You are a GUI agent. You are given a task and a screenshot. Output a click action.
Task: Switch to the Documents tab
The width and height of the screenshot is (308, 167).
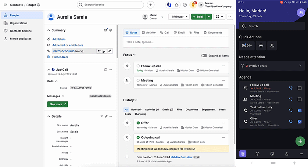click(213, 33)
